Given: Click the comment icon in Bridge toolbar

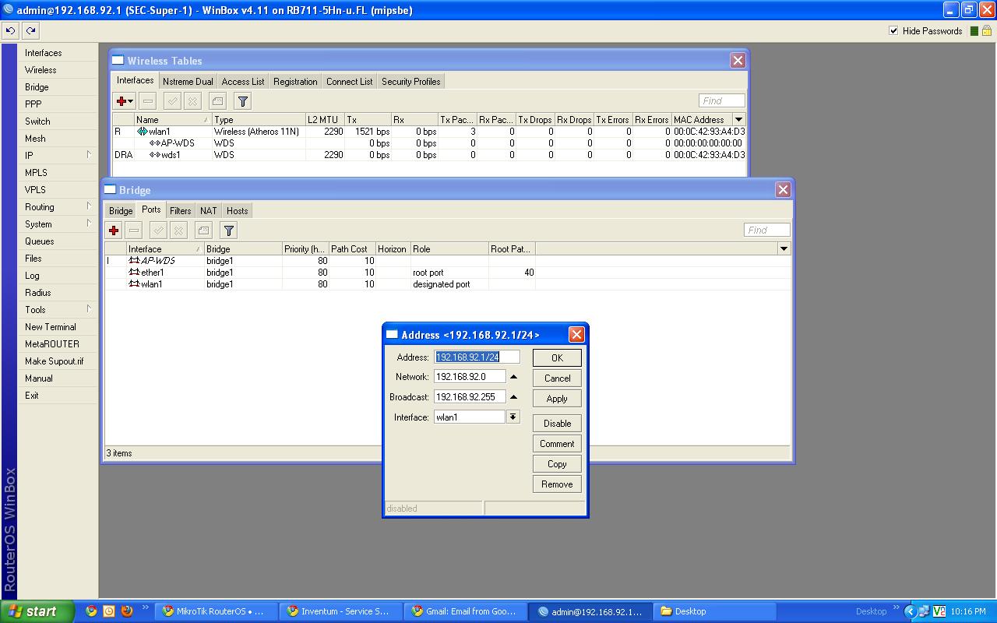Looking at the screenshot, I should (203, 231).
